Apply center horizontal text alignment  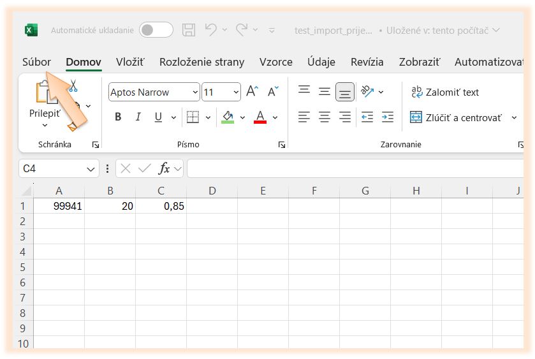coord(325,117)
